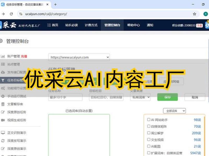Open site information icon in address bar
This screenshot has width=209, height=156.
coord(21,14)
